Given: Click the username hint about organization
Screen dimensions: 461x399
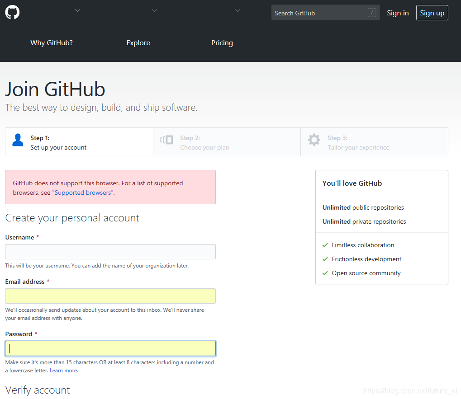Looking at the screenshot, I should coord(97,266).
